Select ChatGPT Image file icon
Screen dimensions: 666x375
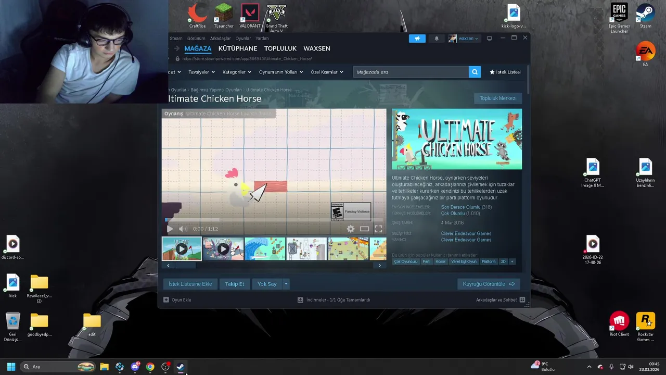pyautogui.click(x=593, y=173)
